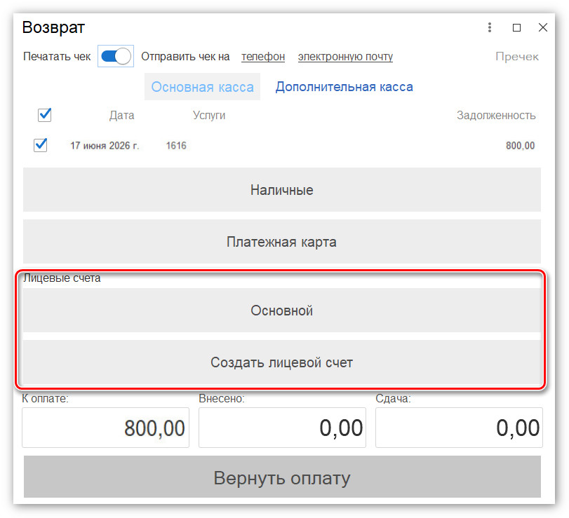Toggle the Печатать чек switch

tap(116, 56)
